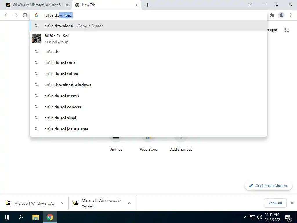The image size is (297, 223).
Task: Choose the Rüfüs Du Sol musical group suggestion
Action: 148,39
